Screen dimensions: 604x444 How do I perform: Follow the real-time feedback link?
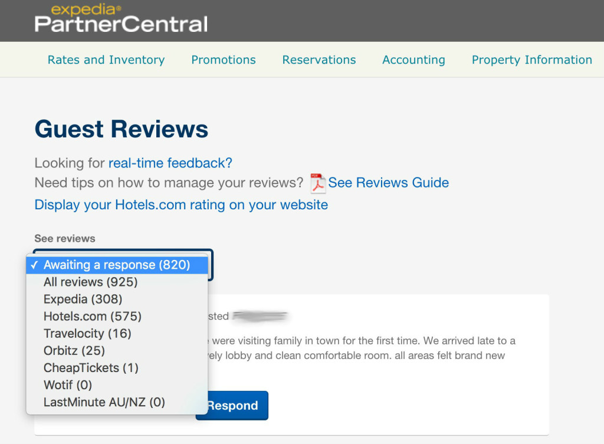(170, 163)
